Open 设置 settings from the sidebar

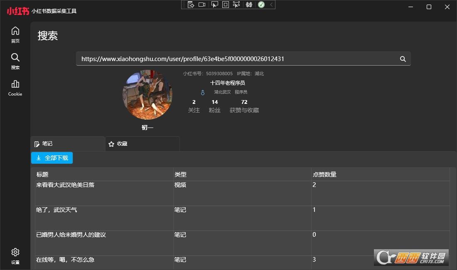(x=15, y=256)
